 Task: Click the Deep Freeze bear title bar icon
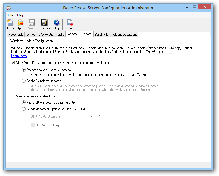[x=9, y=8]
